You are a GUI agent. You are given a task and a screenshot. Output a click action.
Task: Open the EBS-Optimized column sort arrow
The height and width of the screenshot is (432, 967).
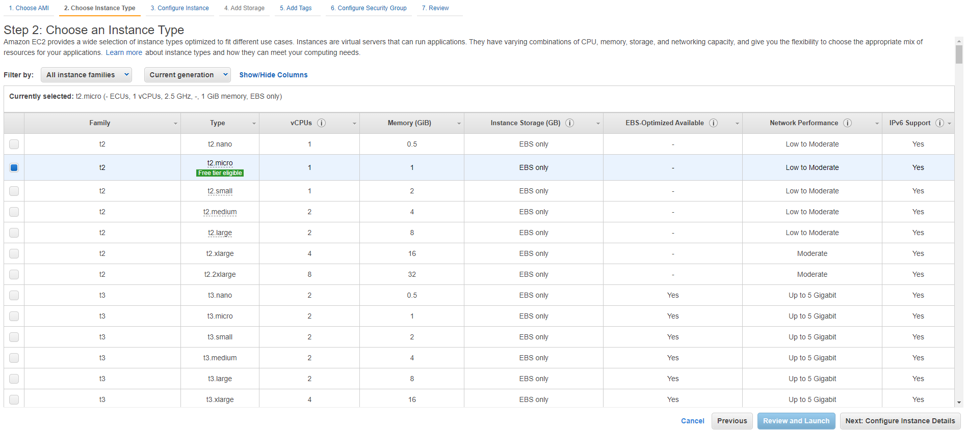(737, 124)
